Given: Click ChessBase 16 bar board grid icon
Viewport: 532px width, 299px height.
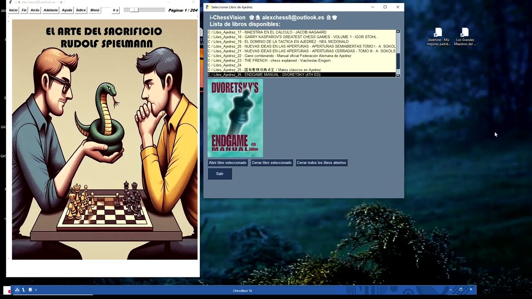Looking at the screenshot, I should (31, 290).
